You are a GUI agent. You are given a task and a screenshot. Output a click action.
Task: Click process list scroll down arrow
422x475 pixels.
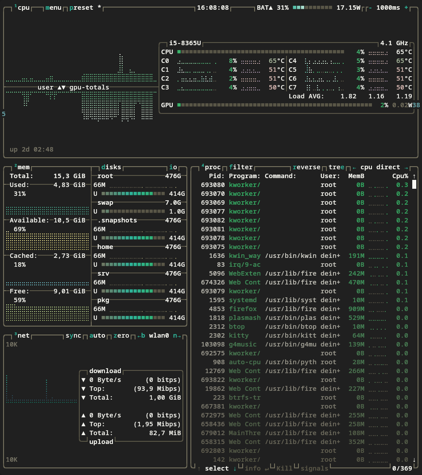point(414,459)
